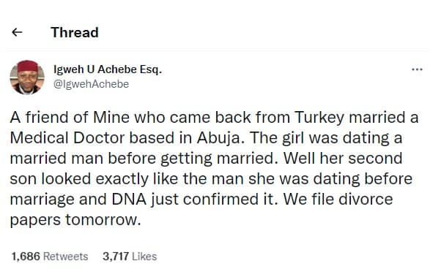Click the red cap in the avatar
Viewport: 441px width, 277px height.
coord(27,67)
